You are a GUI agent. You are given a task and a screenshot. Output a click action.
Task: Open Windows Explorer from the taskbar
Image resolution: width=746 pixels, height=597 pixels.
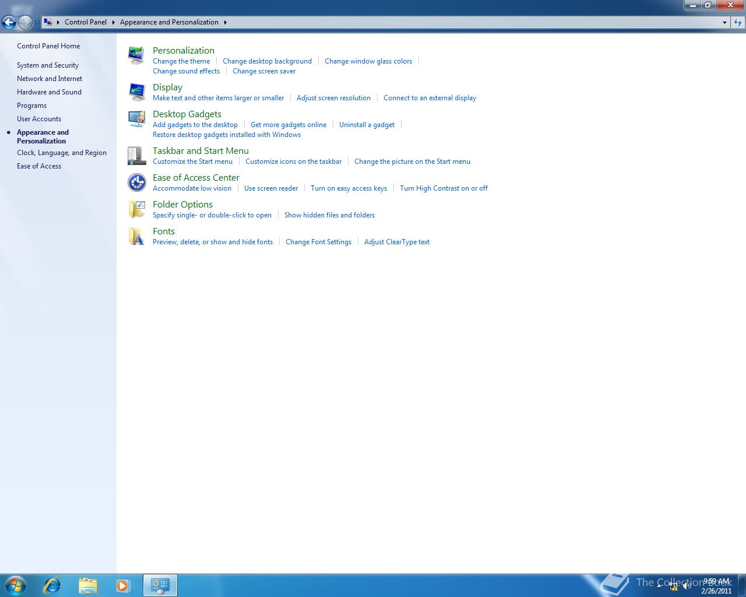point(87,585)
